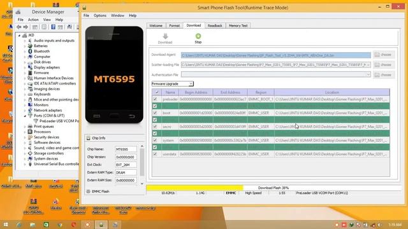The image size is (408, 229).
Task: Expand the Disk drives node
Action: click(25, 62)
